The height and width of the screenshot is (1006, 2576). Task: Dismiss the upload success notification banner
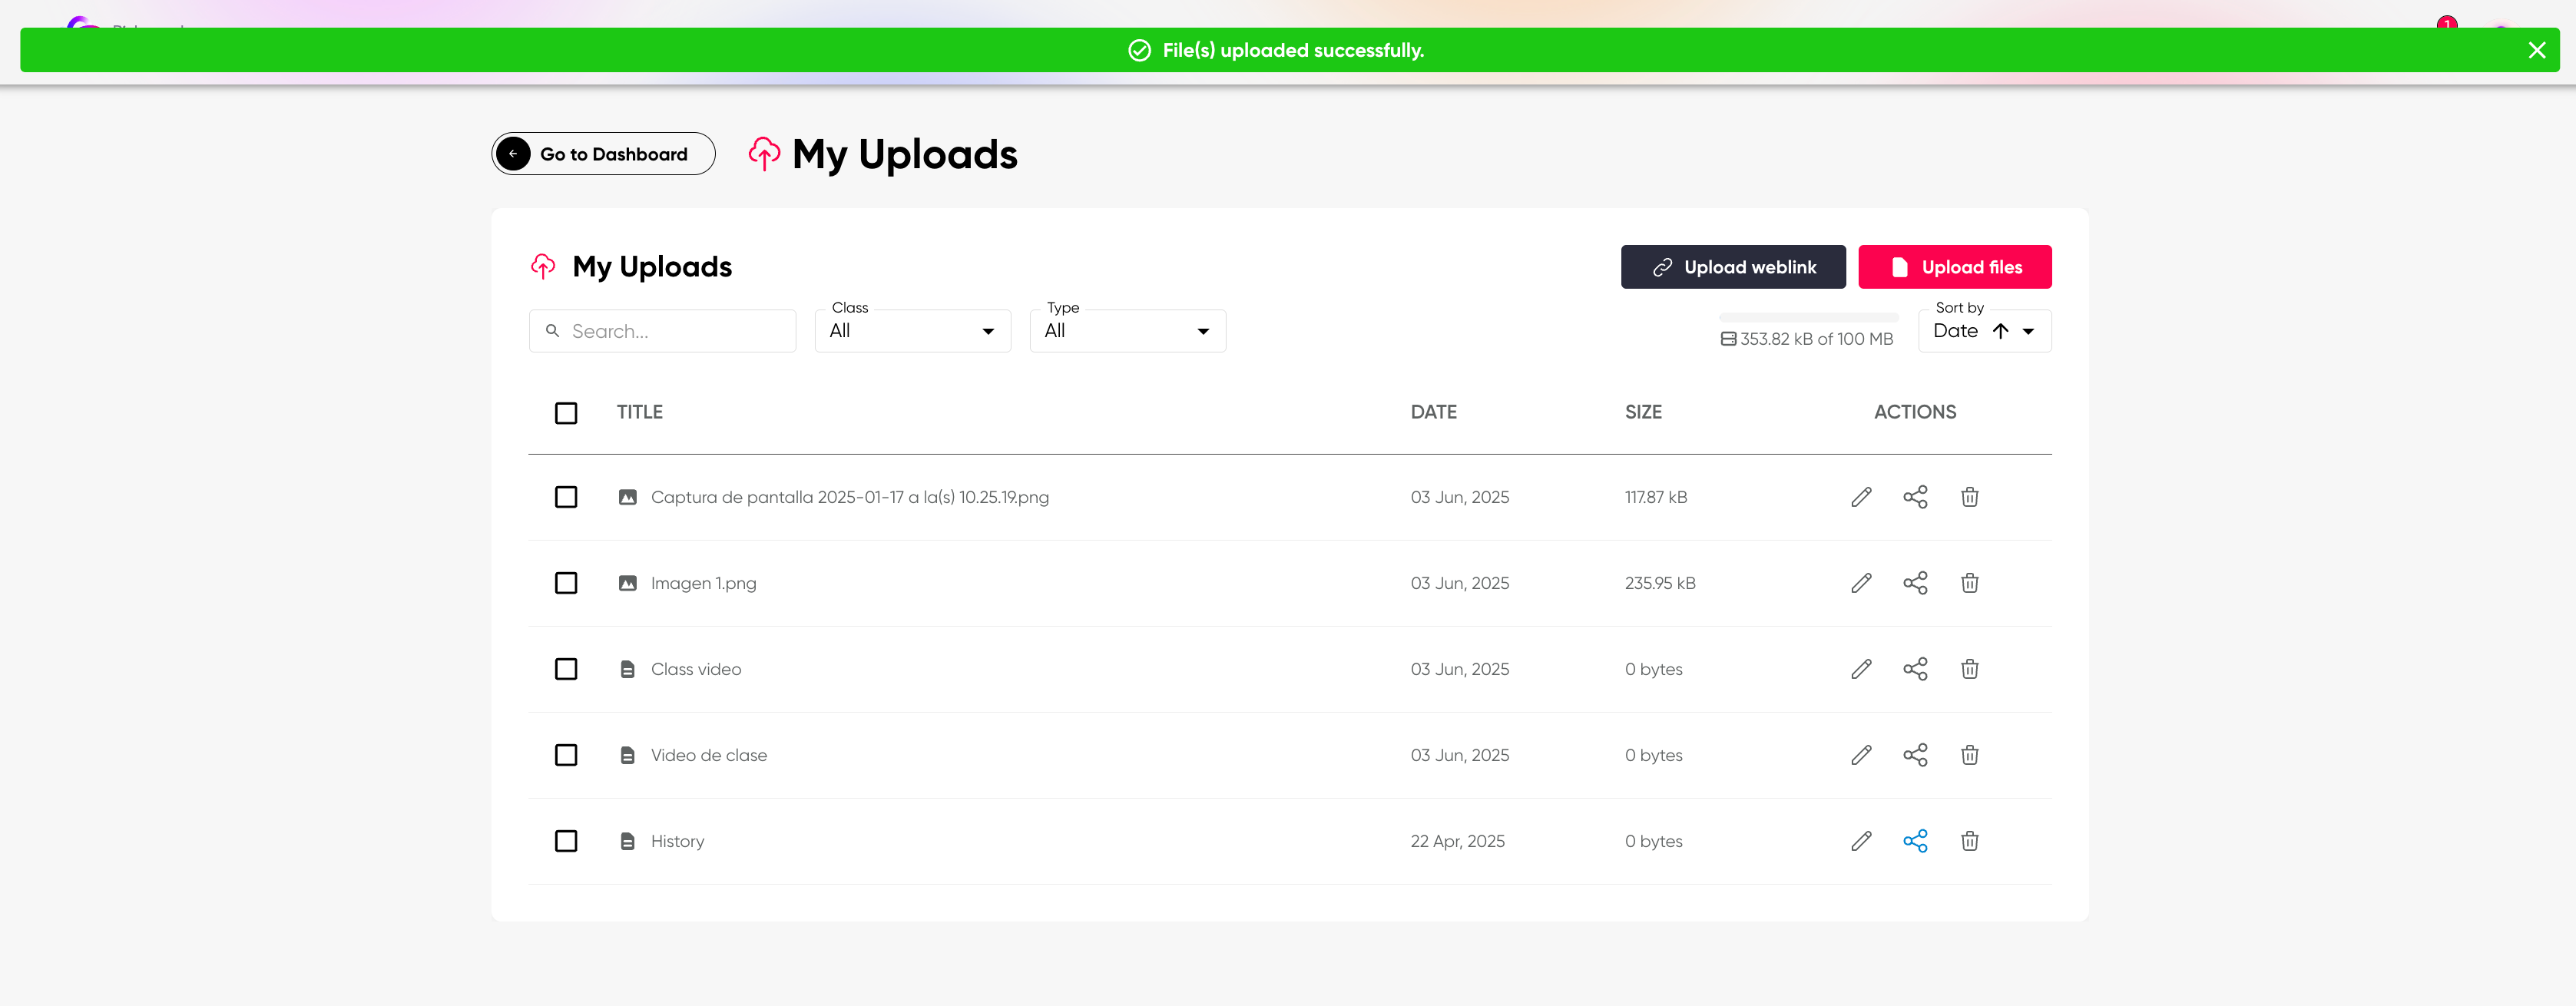pos(2536,50)
